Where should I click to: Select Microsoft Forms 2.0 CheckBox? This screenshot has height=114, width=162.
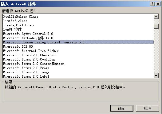click(x=78, y=55)
